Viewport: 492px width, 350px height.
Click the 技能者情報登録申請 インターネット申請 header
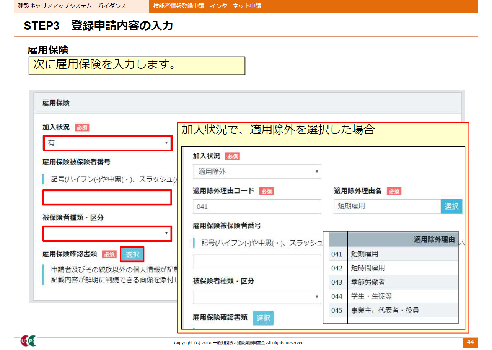(x=207, y=6)
